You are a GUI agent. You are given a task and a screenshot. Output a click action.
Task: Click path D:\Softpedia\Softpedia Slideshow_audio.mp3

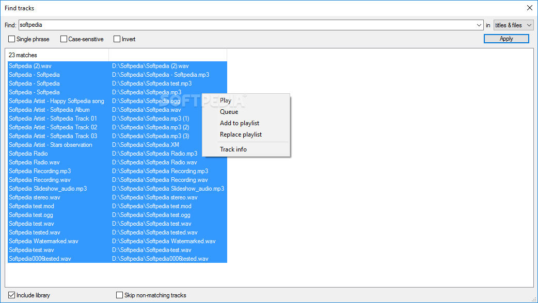(168, 188)
